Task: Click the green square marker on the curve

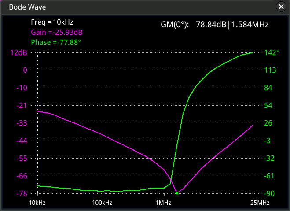Action: point(177,193)
